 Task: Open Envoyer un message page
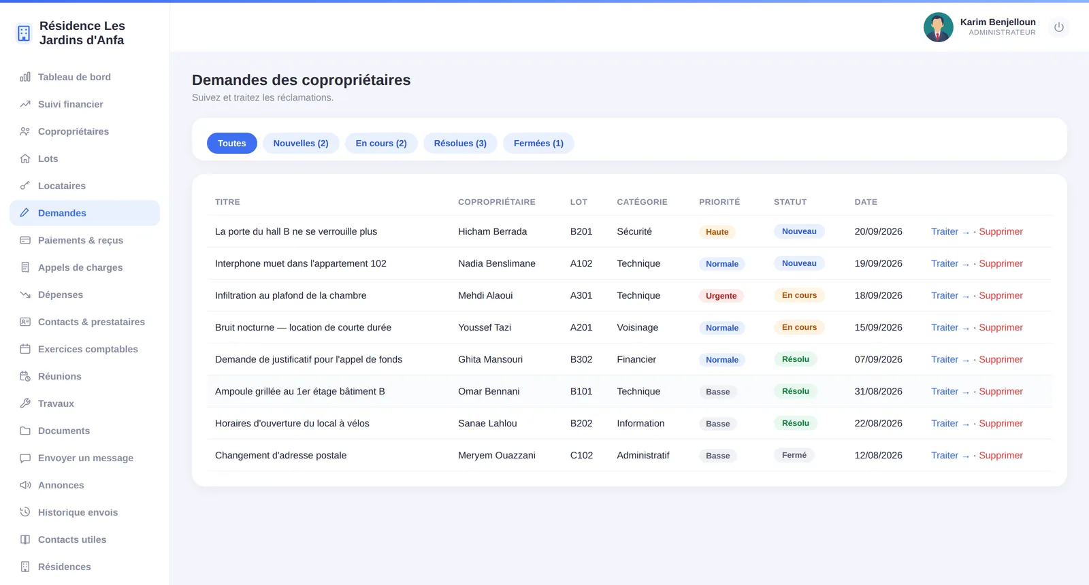point(84,458)
